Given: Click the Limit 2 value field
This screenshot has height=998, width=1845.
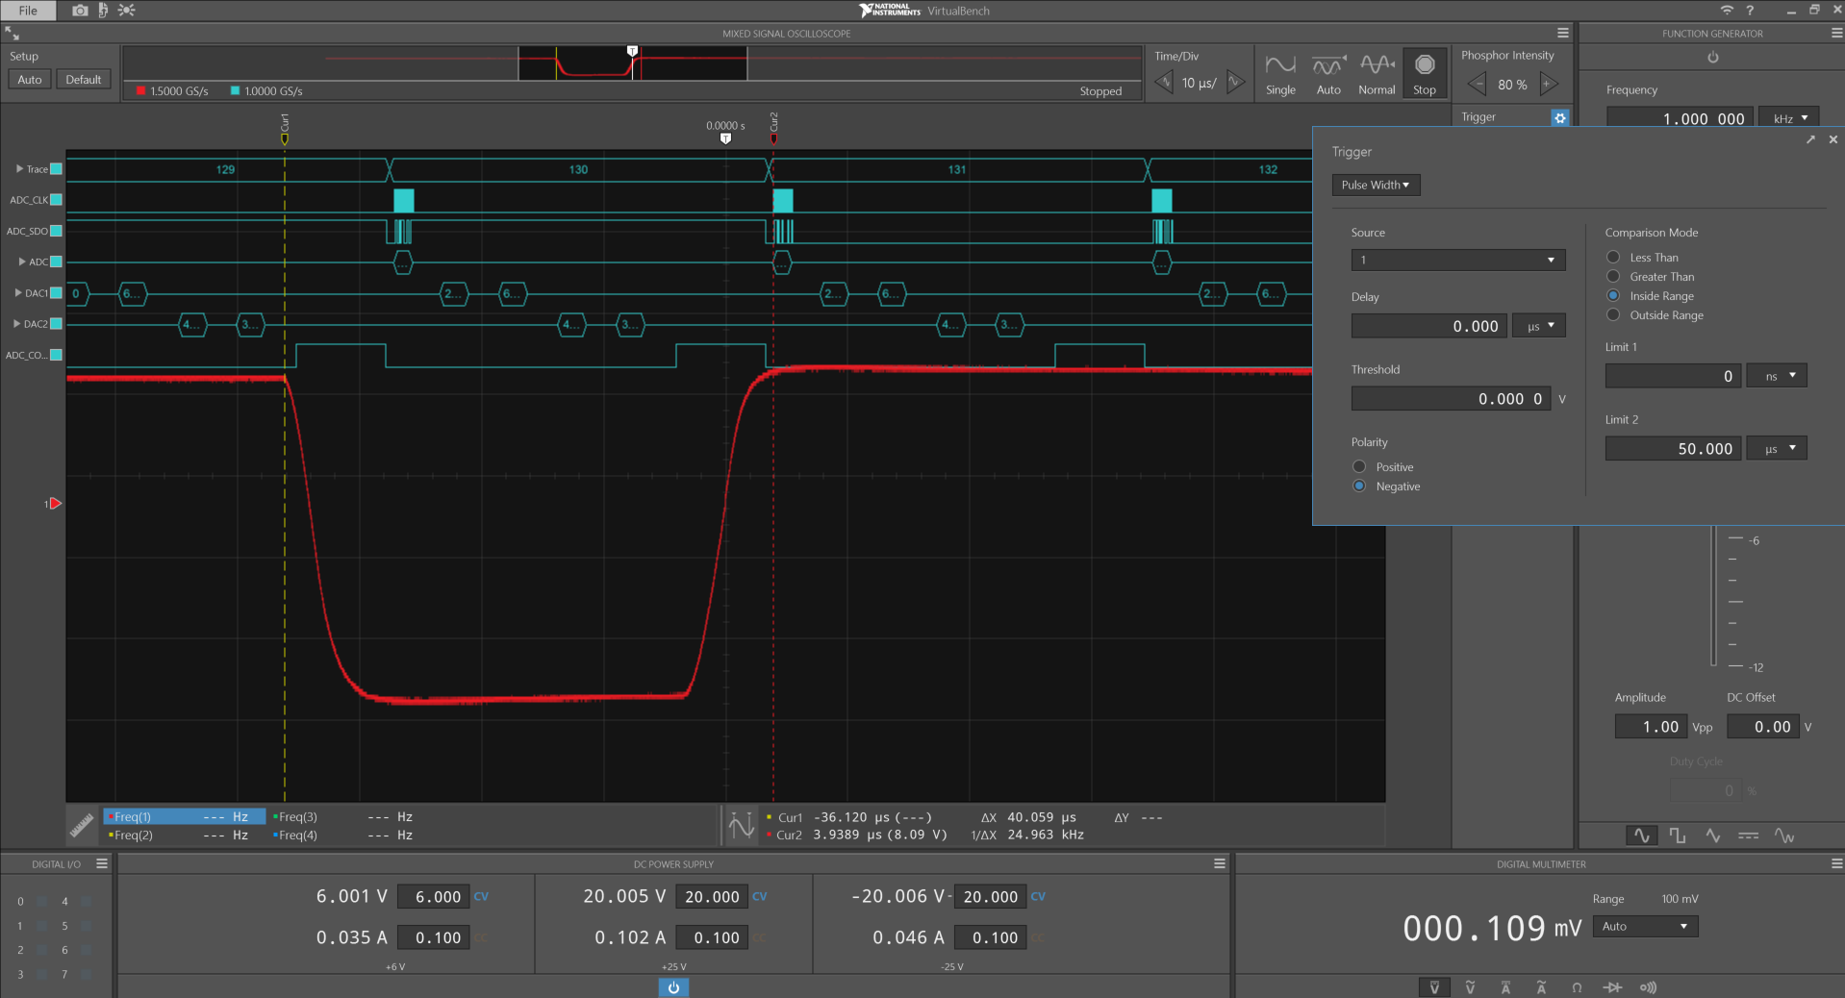Looking at the screenshot, I should pyautogui.click(x=1673, y=449).
